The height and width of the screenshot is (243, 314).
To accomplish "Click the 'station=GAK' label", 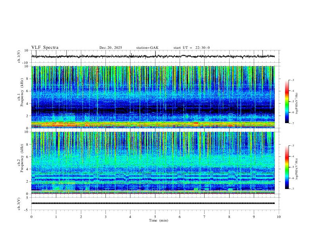I will [147, 48].
